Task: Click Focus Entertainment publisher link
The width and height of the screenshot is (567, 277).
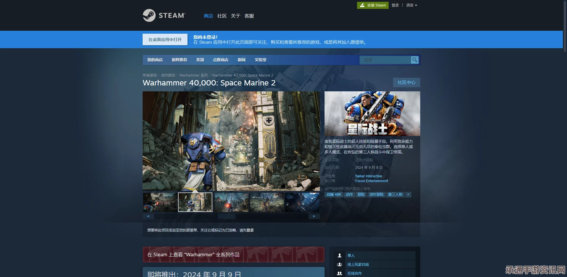Action: click(372, 181)
